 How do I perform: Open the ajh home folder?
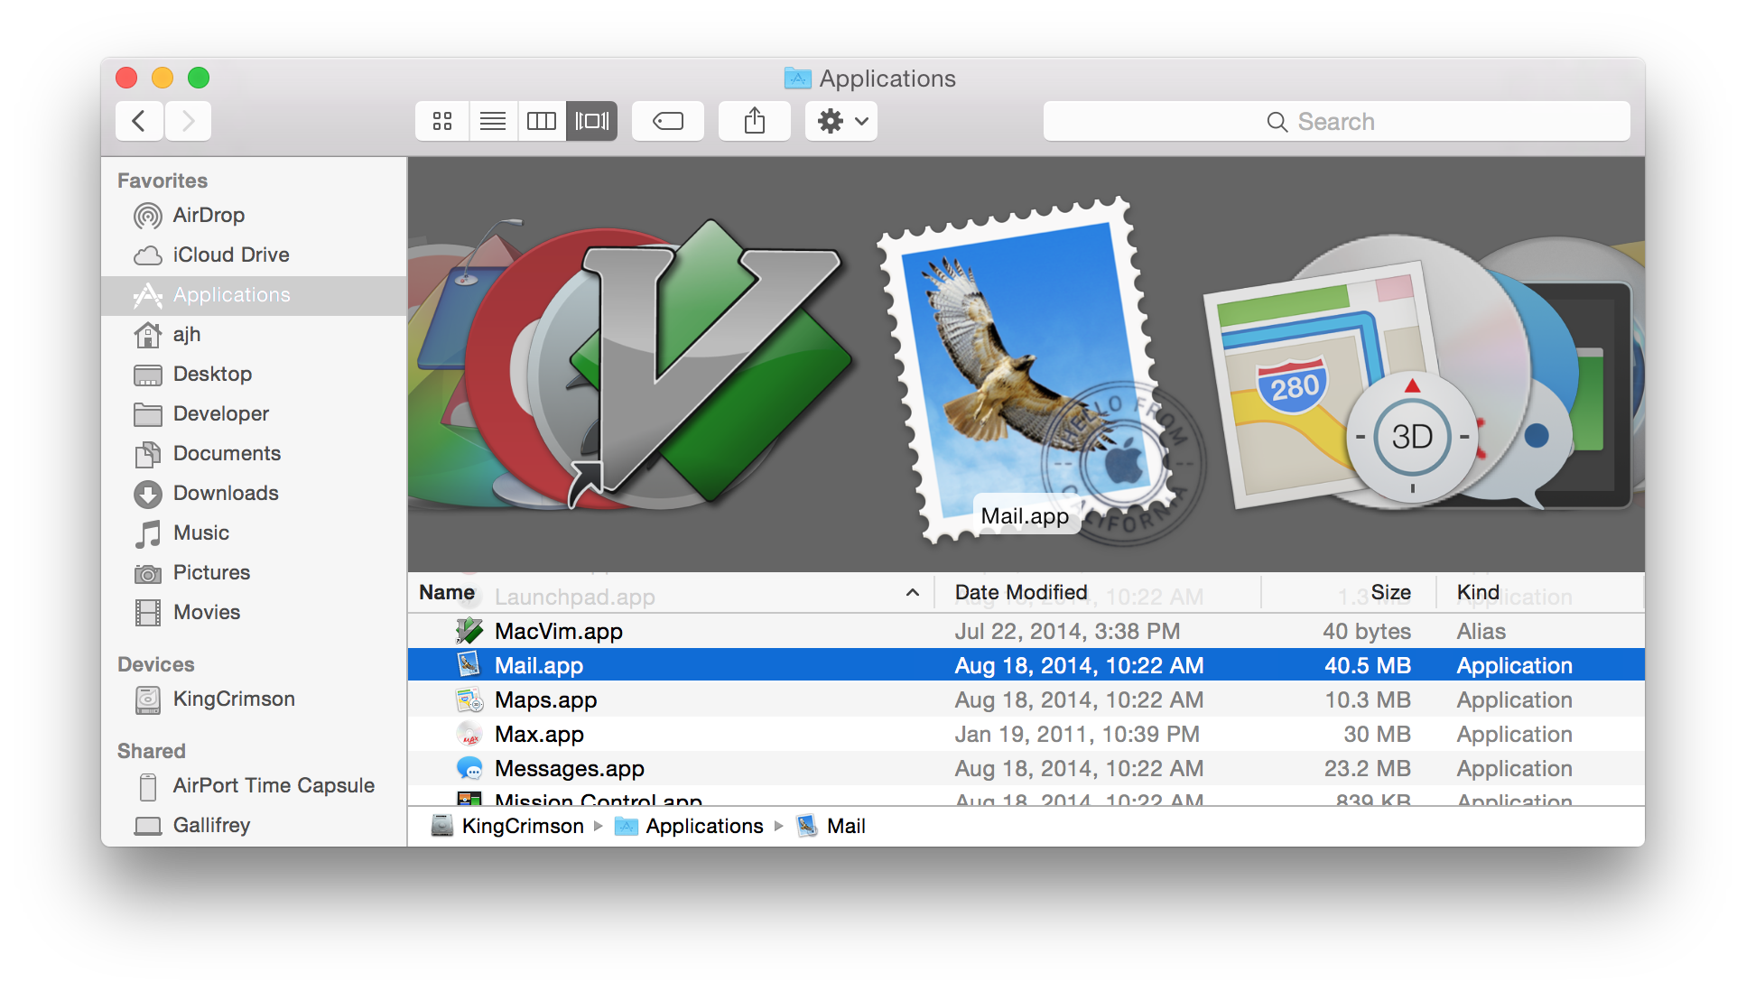coord(254,335)
